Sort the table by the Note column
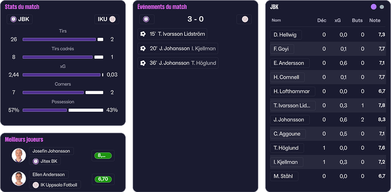Viewport: 391px width, 192px height. click(x=375, y=20)
